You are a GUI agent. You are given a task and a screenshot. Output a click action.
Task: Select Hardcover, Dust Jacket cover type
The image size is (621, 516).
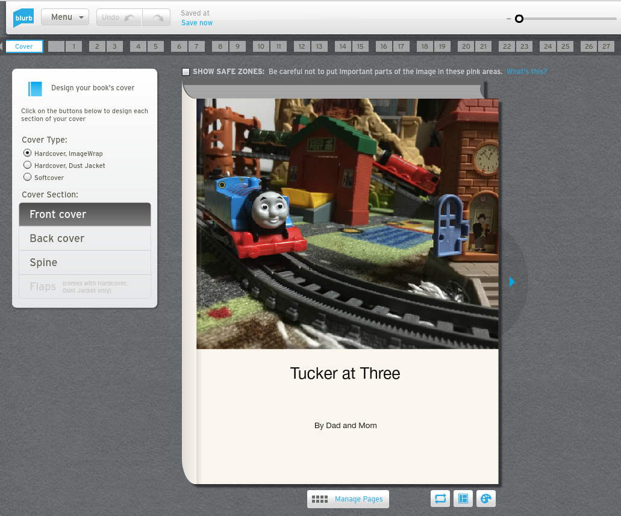27,165
